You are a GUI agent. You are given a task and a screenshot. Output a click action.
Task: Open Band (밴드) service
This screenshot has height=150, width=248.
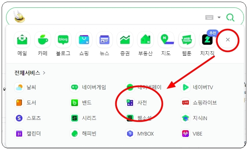pos(81,103)
